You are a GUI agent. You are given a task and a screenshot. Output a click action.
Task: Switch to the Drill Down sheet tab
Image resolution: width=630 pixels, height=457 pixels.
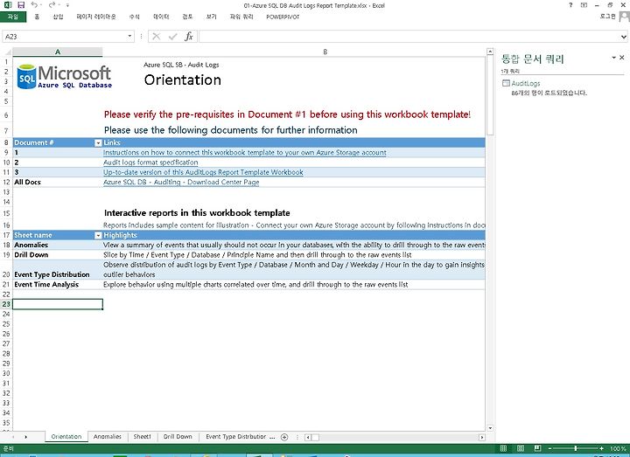[178, 437]
